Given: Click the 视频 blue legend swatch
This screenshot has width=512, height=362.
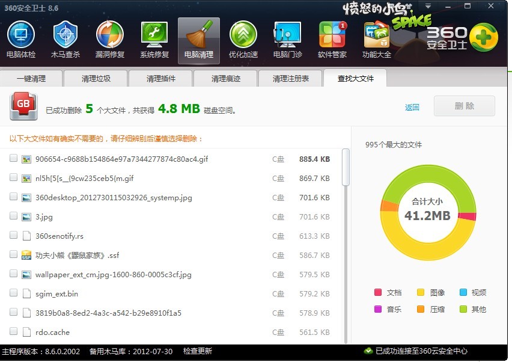Looking at the screenshot, I should (463, 292).
